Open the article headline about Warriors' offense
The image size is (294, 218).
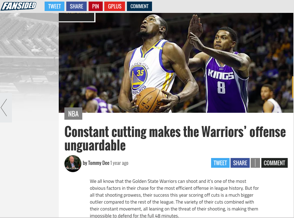(175, 139)
